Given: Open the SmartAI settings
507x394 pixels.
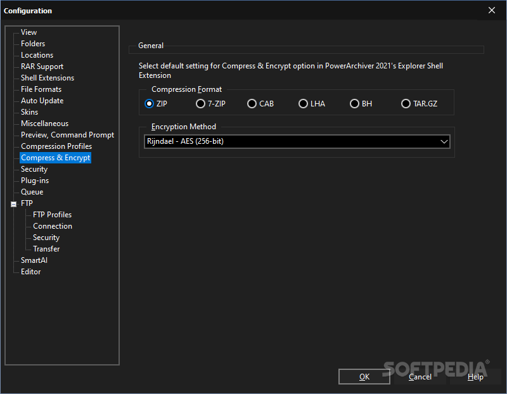Looking at the screenshot, I should click(34, 260).
